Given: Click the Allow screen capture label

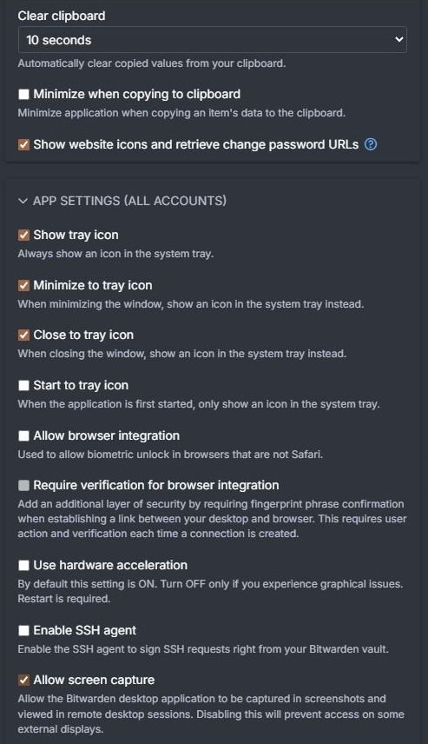Looking at the screenshot, I should pos(94,680).
